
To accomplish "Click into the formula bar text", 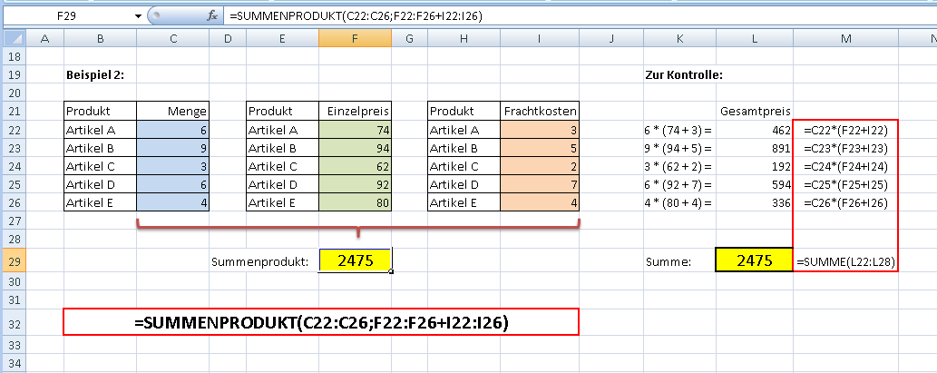I will [544, 15].
